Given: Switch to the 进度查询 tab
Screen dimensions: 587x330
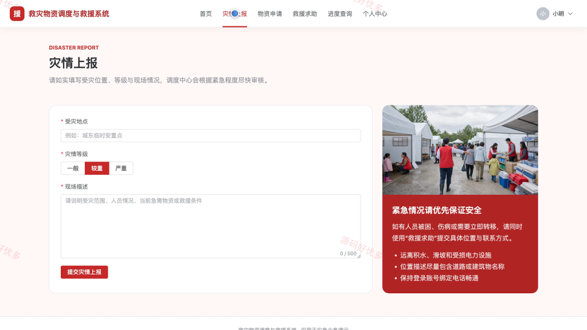Looking at the screenshot, I should [340, 14].
